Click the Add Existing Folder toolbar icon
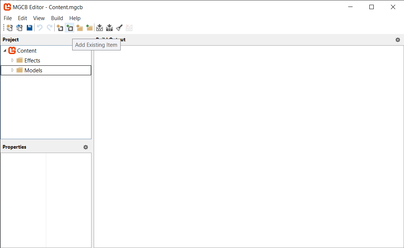 click(x=89, y=28)
